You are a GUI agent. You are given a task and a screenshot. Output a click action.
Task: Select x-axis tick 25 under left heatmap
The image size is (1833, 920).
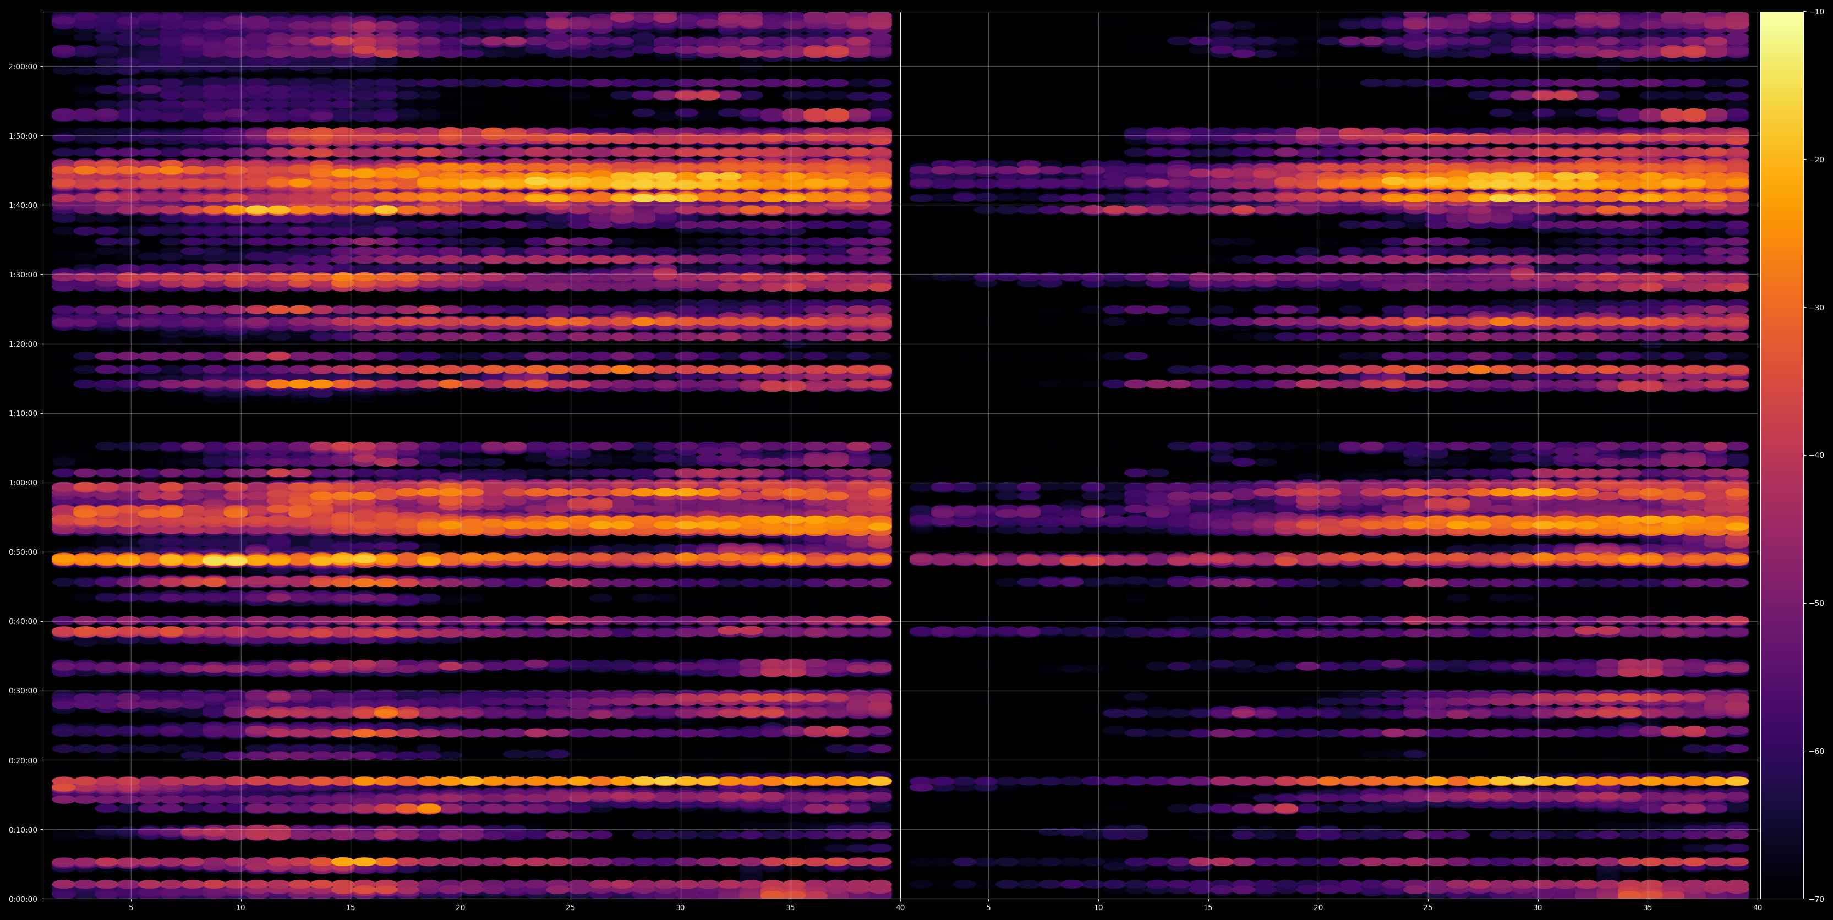571,908
